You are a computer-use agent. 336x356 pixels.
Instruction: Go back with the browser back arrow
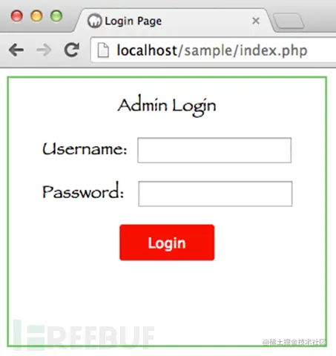16,50
